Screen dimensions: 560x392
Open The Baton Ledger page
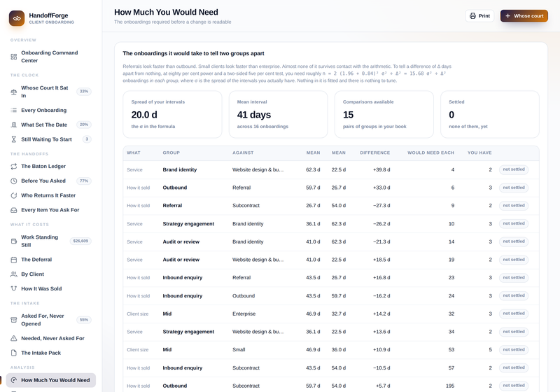(50, 167)
